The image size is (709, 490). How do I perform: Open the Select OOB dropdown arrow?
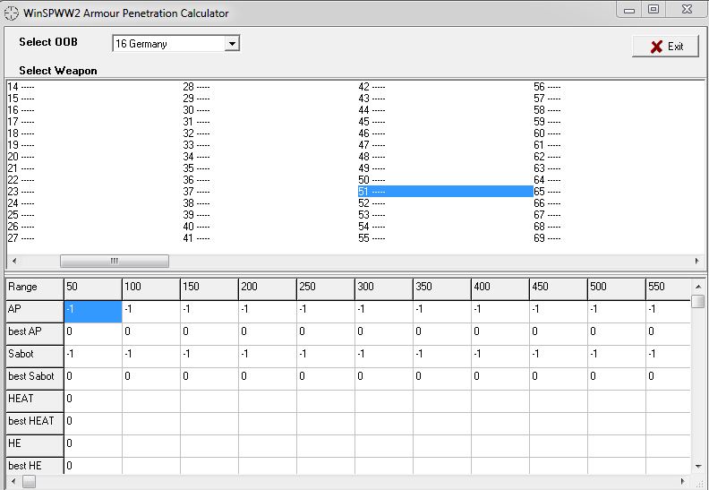click(x=232, y=44)
